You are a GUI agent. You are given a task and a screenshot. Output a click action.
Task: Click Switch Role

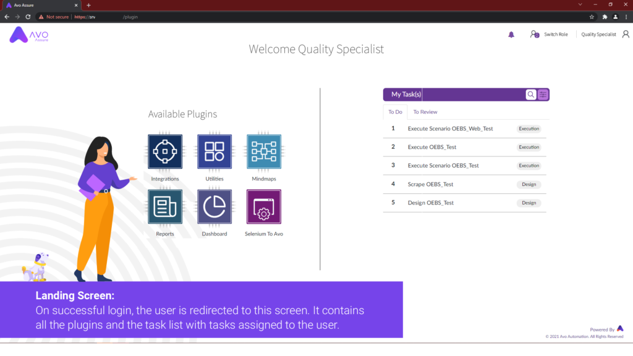coord(556,35)
